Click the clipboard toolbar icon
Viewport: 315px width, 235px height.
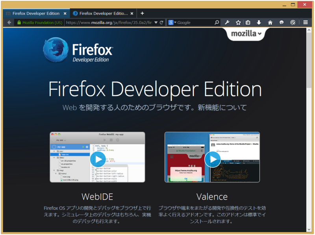tap(248, 22)
